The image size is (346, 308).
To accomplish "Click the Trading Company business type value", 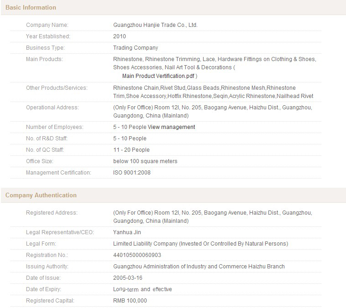I will tap(136, 48).
